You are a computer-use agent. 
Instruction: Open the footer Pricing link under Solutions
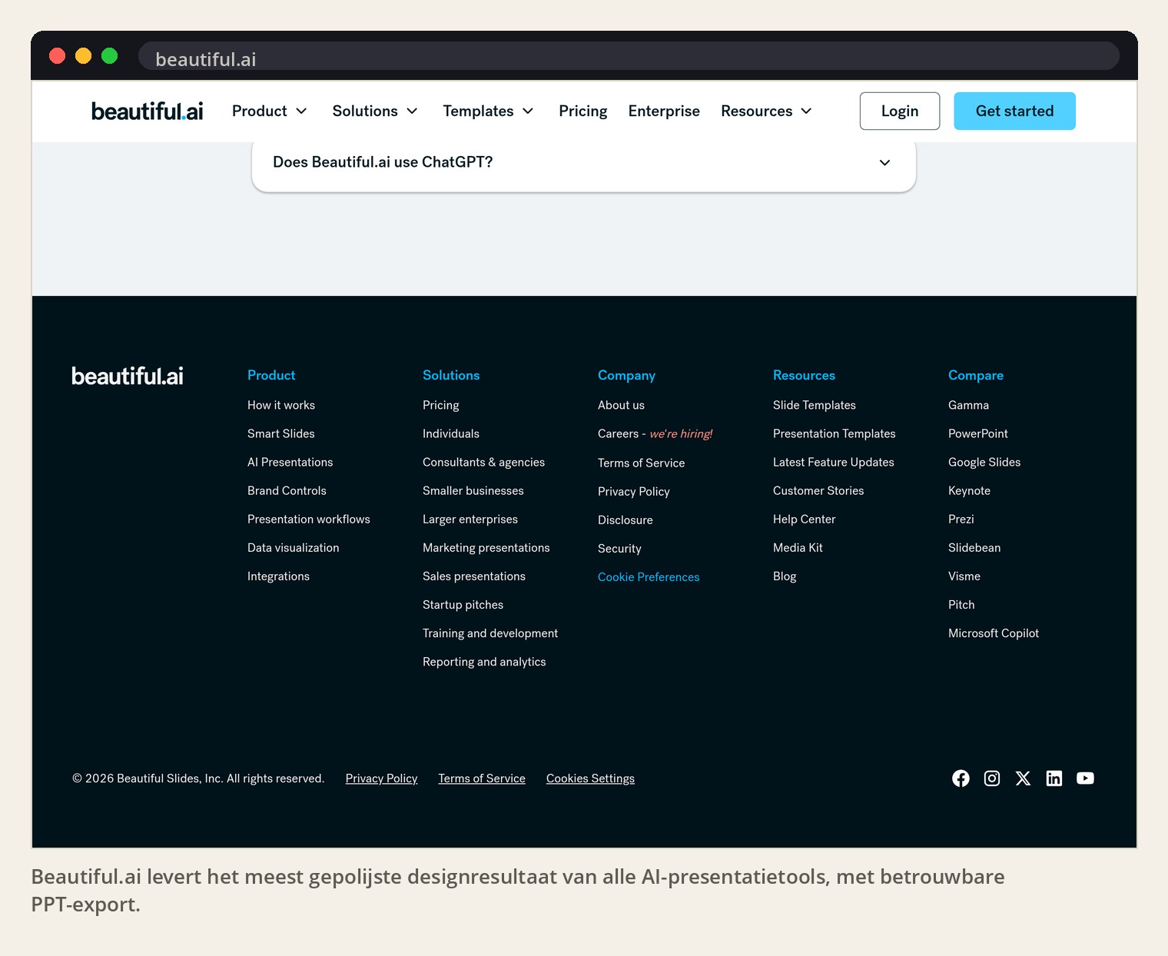[441, 405]
